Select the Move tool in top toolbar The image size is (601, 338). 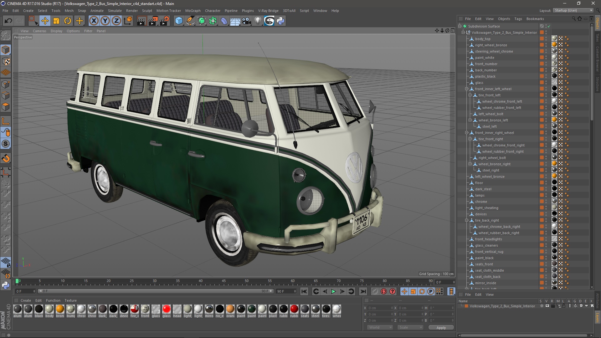[45, 21]
